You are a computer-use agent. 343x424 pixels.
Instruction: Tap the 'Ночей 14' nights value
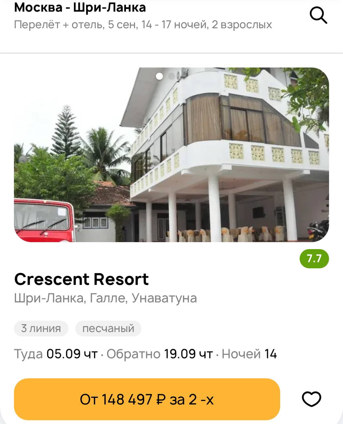click(249, 354)
